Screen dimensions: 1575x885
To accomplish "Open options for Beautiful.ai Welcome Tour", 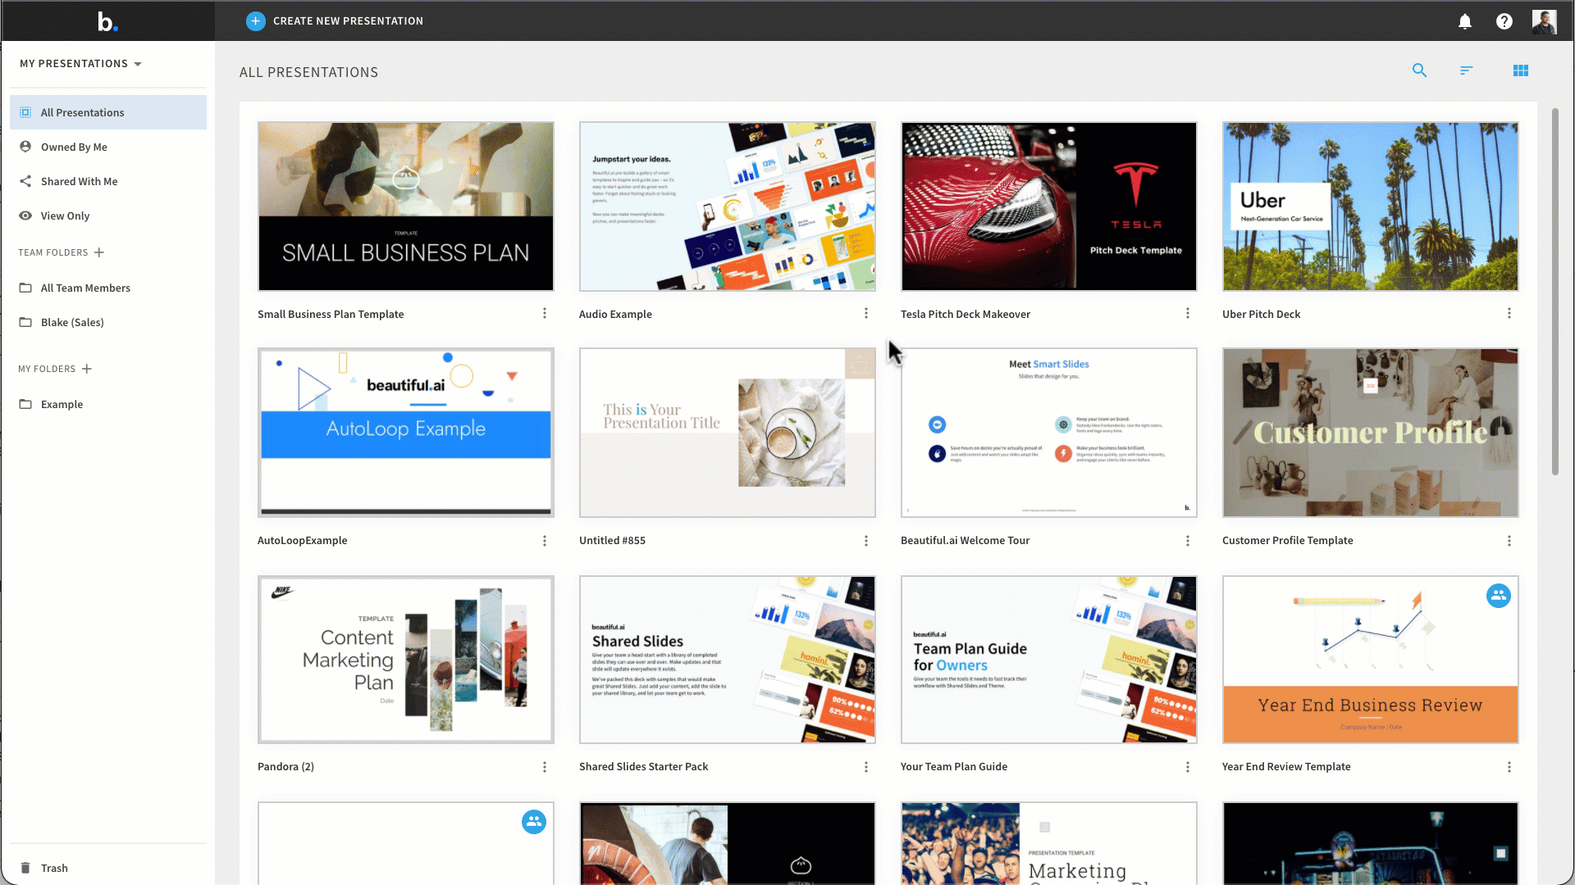I will [x=1188, y=541].
